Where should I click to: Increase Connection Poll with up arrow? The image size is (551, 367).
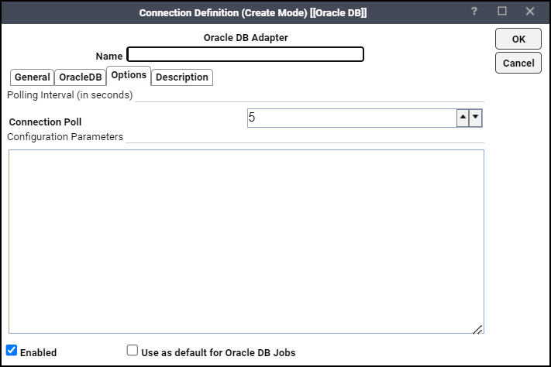pyautogui.click(x=463, y=118)
